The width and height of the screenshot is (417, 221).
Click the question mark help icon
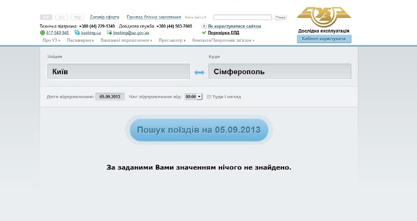pos(204,26)
